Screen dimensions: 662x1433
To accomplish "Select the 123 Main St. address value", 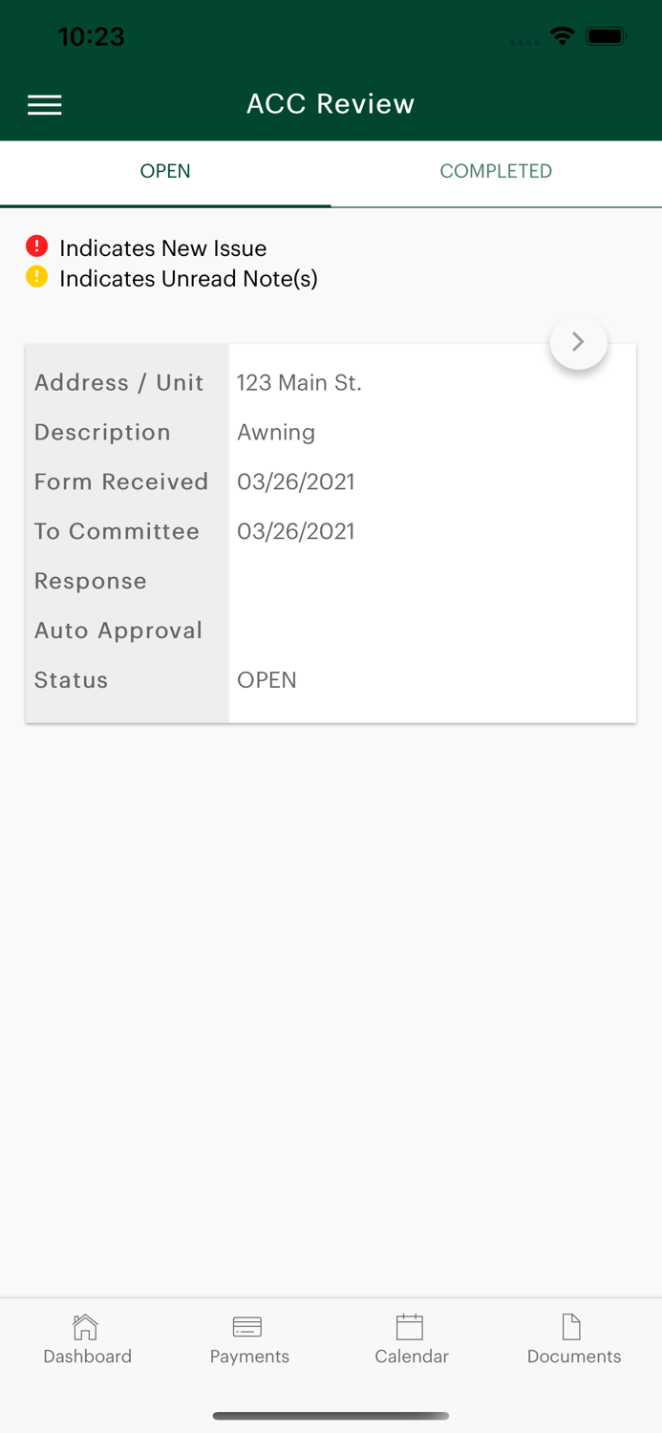I will tap(299, 383).
